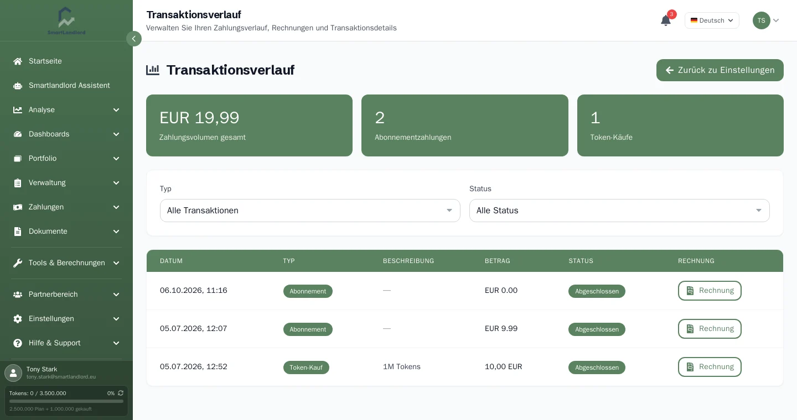
Task: Click the Abonnementzahlungen summary card
Action: coord(465,125)
